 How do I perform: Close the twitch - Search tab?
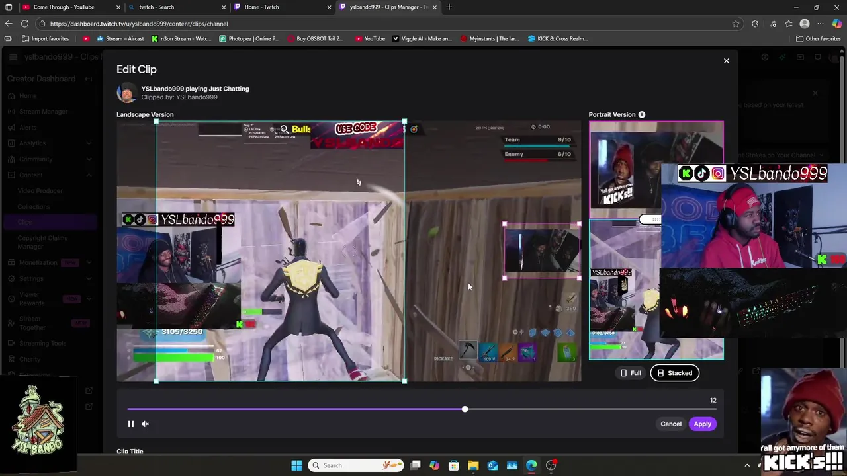click(224, 7)
